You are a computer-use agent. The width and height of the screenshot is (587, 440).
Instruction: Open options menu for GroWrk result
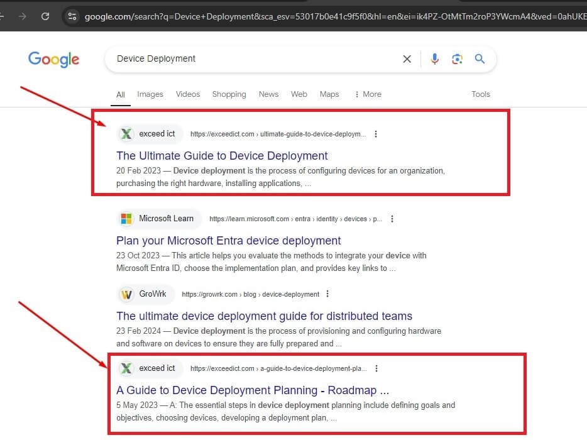coord(327,294)
